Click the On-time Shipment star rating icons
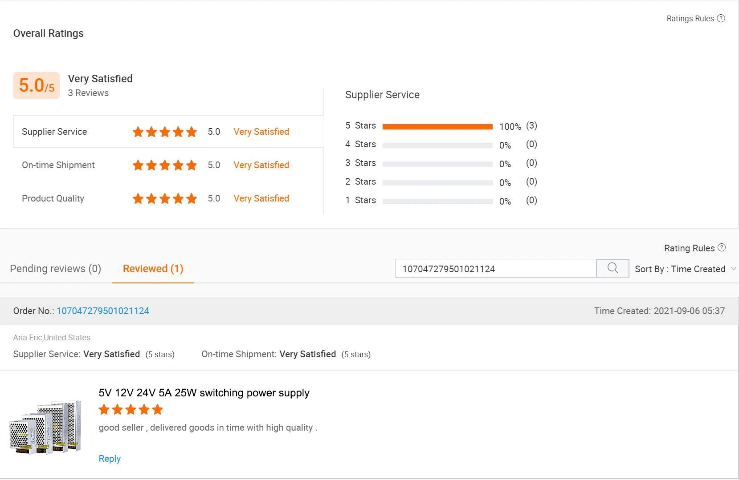 coord(164,165)
